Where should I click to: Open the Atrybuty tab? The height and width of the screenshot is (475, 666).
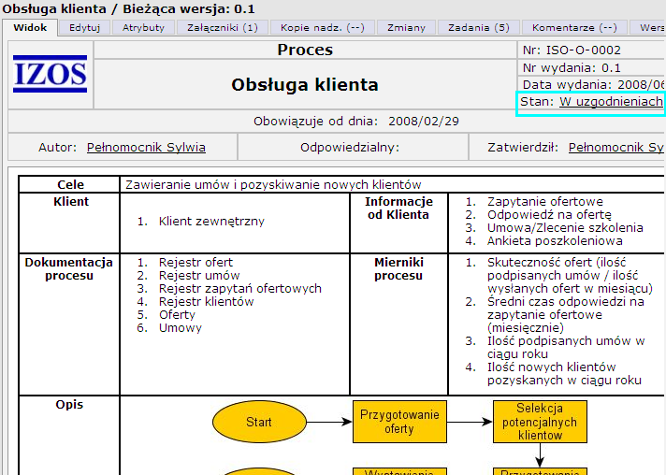(143, 28)
